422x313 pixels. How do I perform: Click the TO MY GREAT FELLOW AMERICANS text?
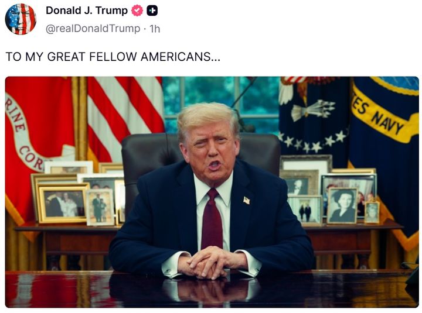pyautogui.click(x=113, y=57)
